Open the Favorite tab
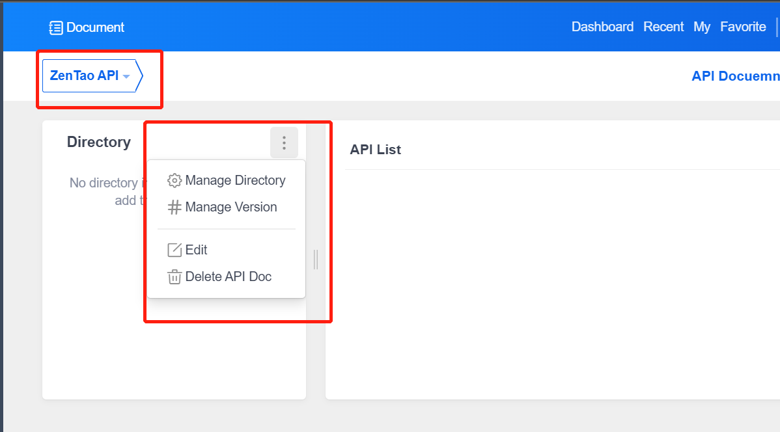The height and width of the screenshot is (432, 780). pos(743,27)
